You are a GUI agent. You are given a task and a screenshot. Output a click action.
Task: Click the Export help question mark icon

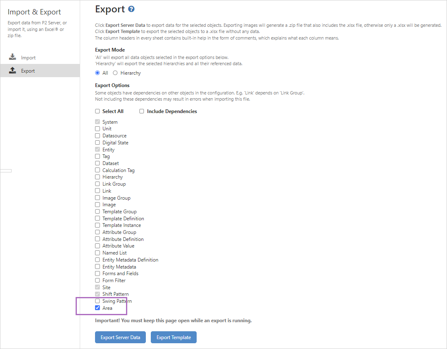pyautogui.click(x=131, y=9)
